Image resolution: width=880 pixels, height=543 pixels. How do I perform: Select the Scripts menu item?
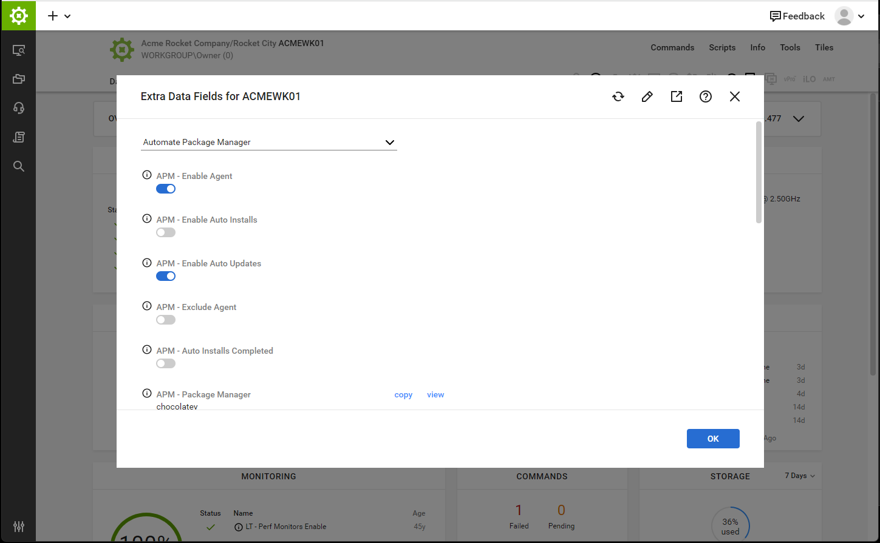click(722, 47)
